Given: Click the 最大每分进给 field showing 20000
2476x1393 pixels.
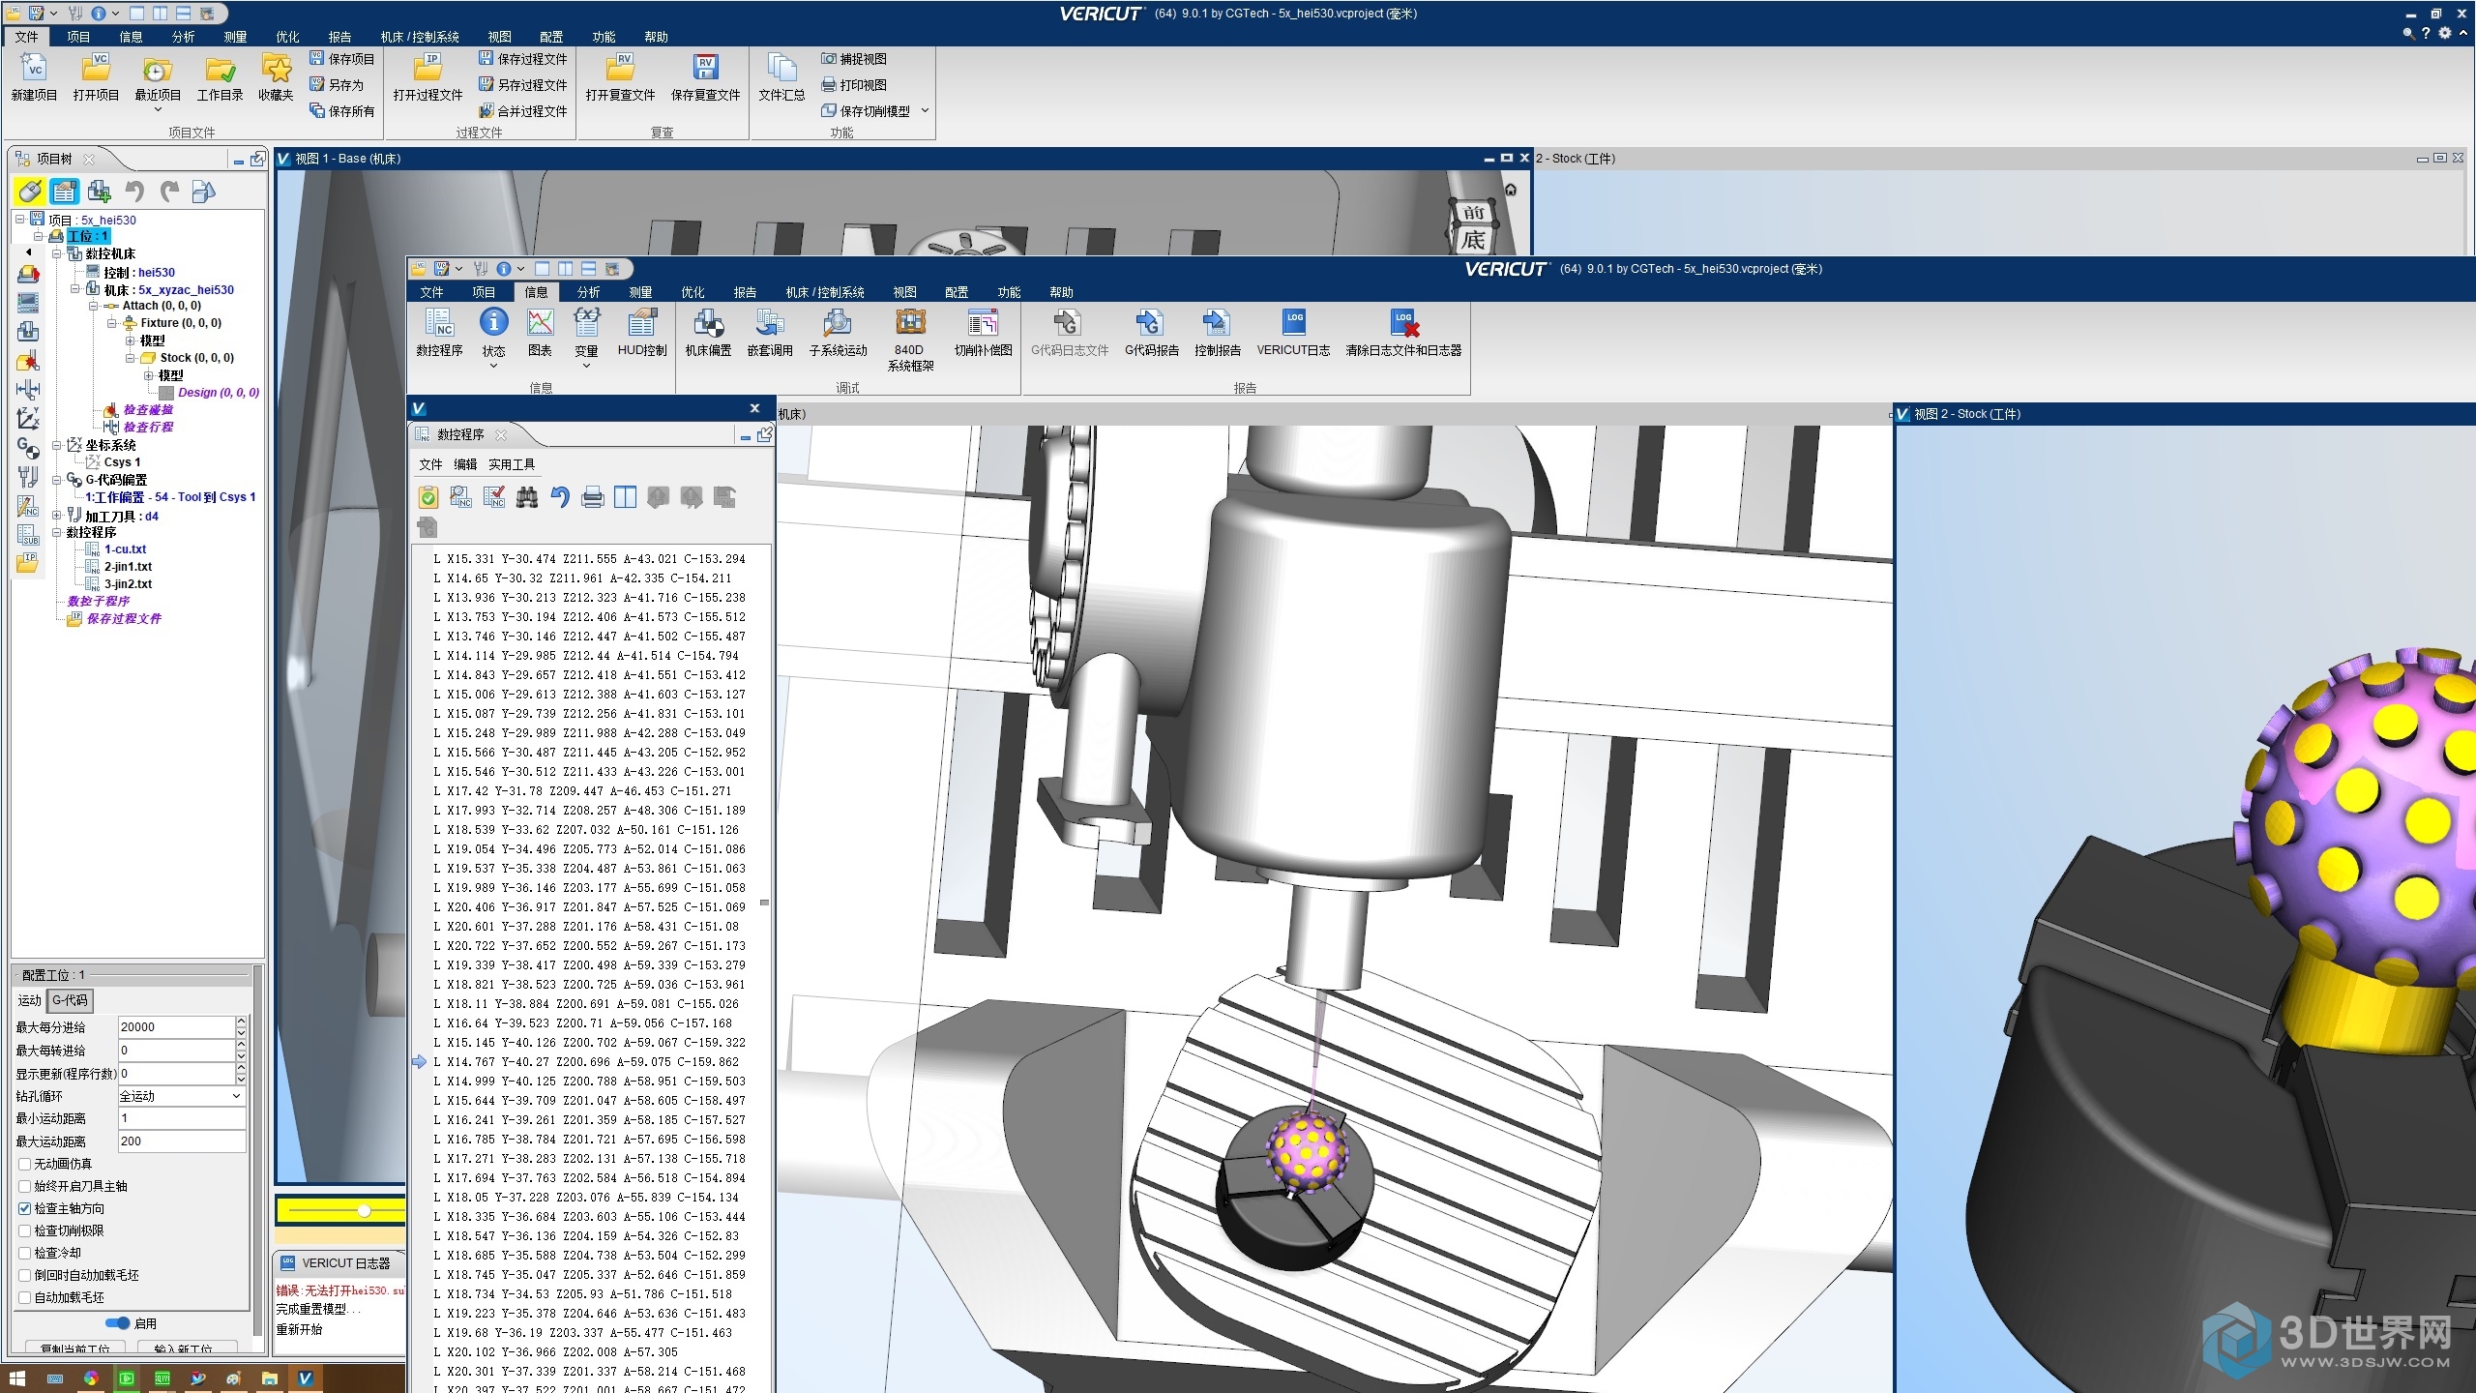Looking at the screenshot, I should tap(175, 1026).
